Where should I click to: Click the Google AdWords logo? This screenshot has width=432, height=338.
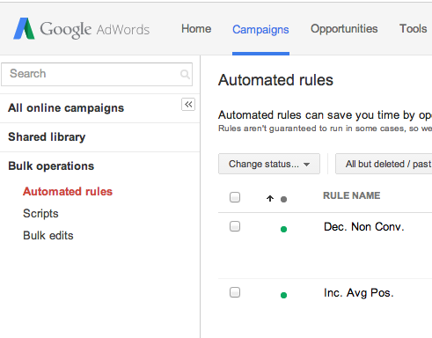pyautogui.click(x=82, y=29)
